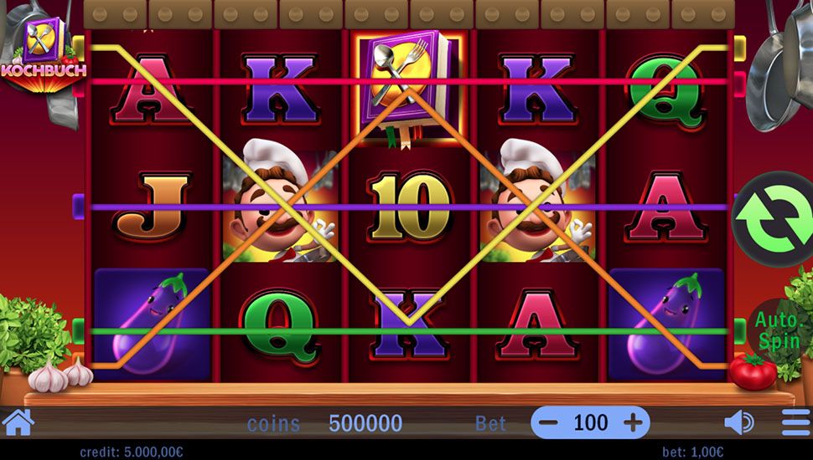Click the coins amount 500000
813x460 pixels.
coord(365,423)
